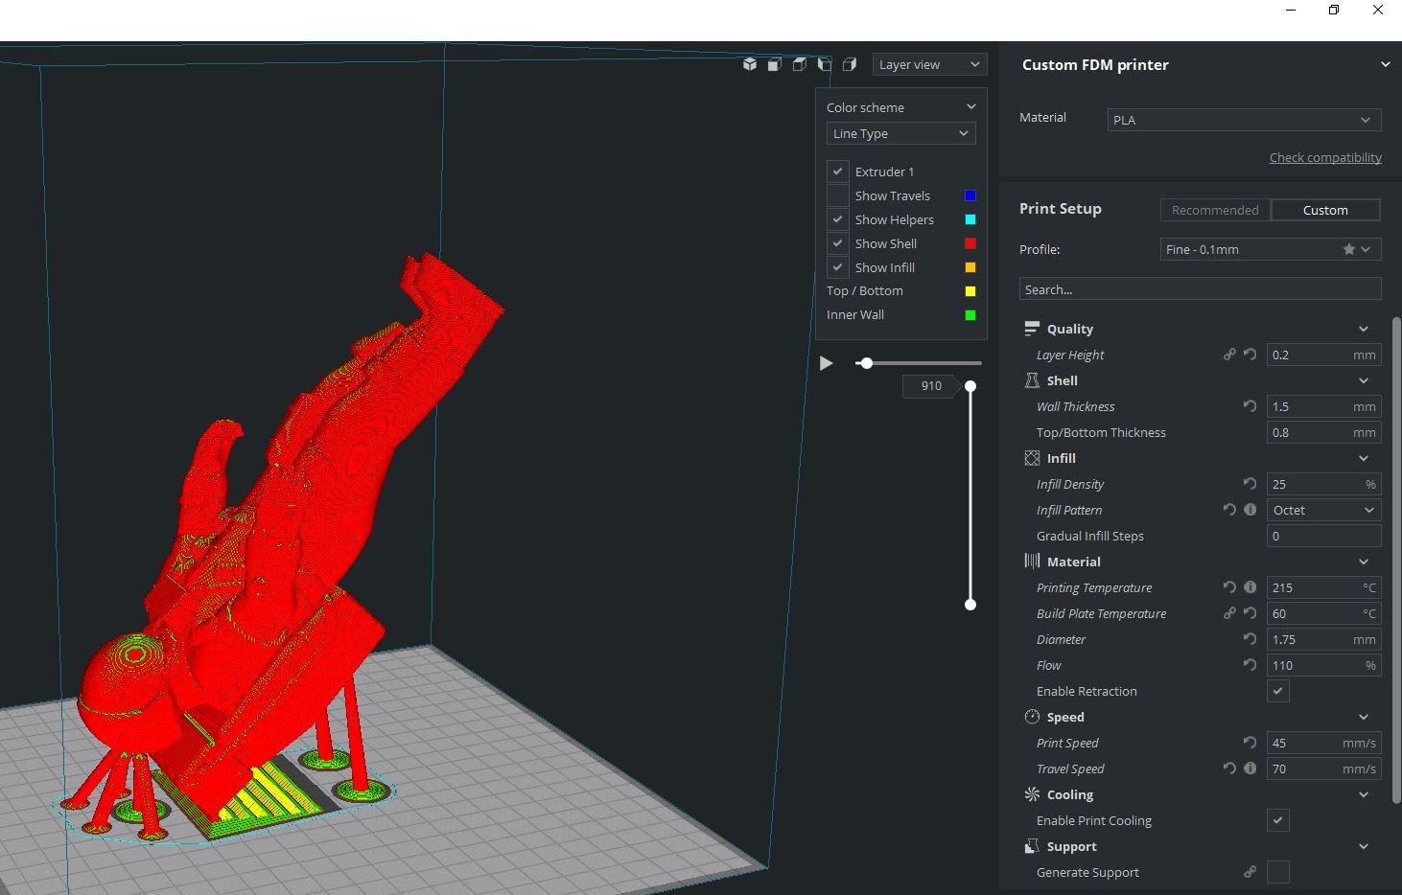This screenshot has width=1402, height=895.
Task: Reset the Wall Thickness value
Action: click(1250, 406)
